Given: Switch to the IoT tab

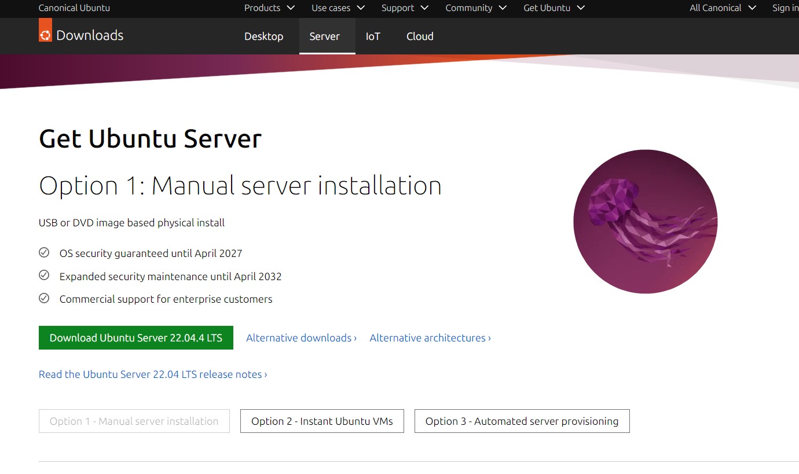Looking at the screenshot, I should pyautogui.click(x=373, y=36).
